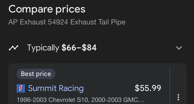Click the part number 54924
Viewport: 194px width, 104px height.
[58, 22]
